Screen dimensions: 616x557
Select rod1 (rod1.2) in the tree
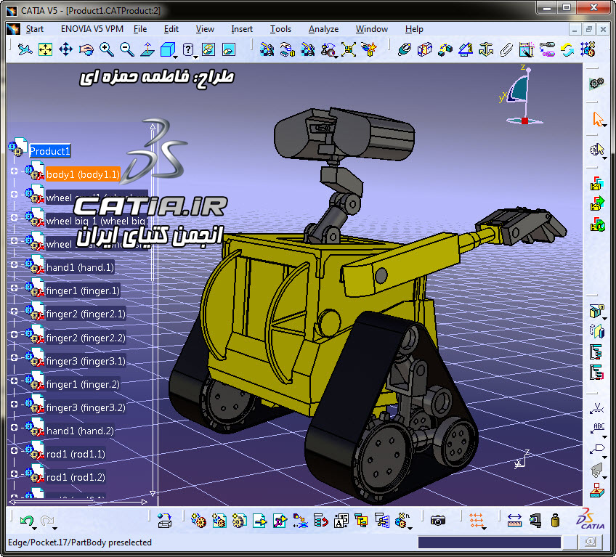[76, 478]
